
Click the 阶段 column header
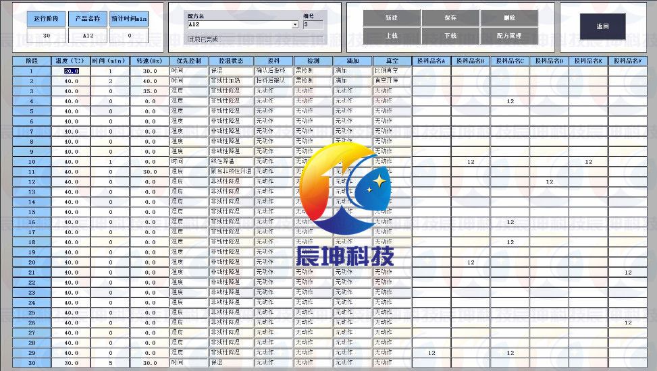(32, 61)
